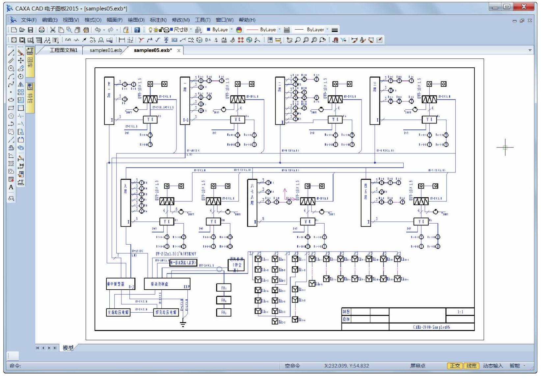Open the 视图(V) menu

(71, 20)
